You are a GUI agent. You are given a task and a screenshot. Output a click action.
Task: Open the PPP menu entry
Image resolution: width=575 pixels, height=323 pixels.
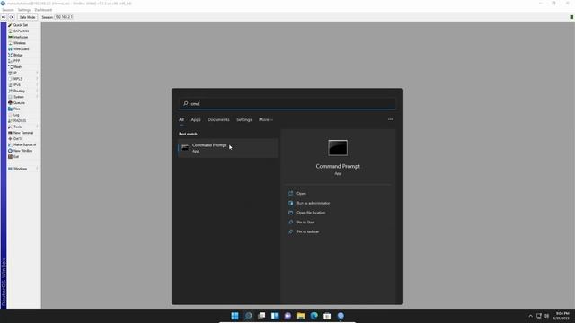16,61
